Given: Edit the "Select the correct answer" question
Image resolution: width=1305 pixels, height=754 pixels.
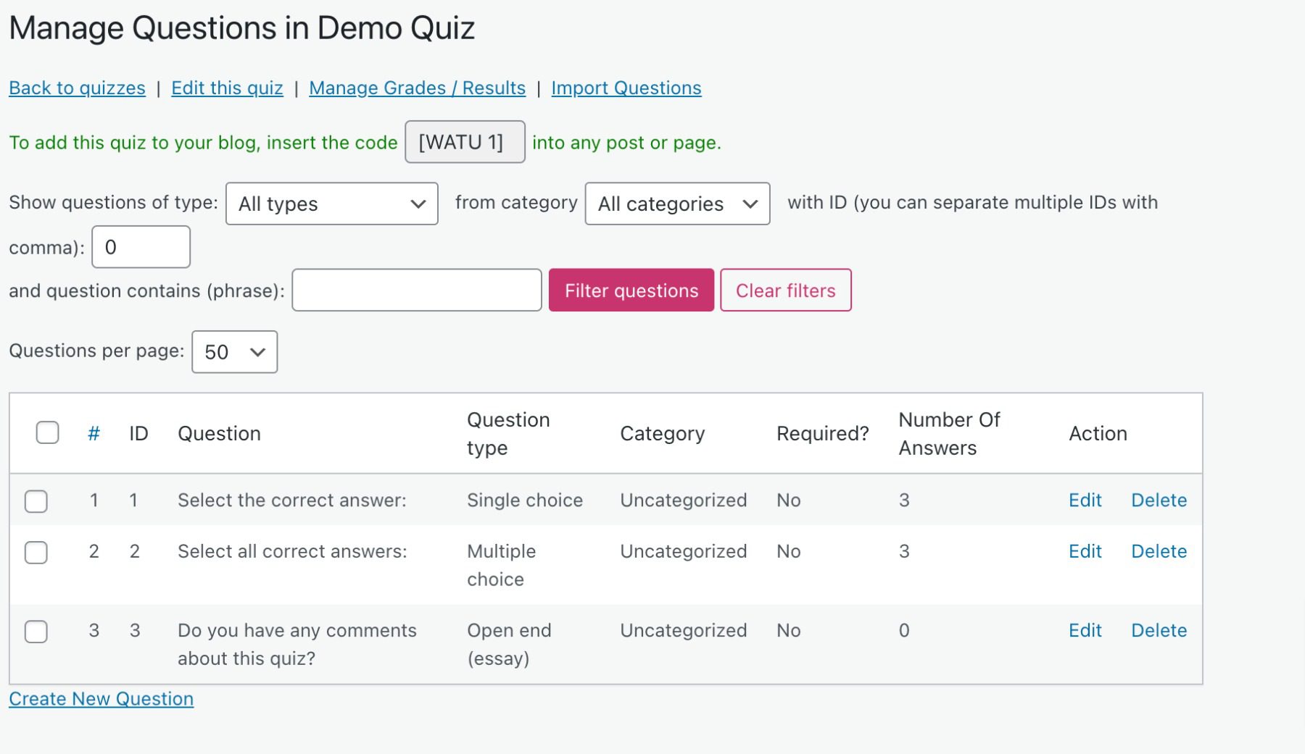Looking at the screenshot, I should pyautogui.click(x=1084, y=500).
